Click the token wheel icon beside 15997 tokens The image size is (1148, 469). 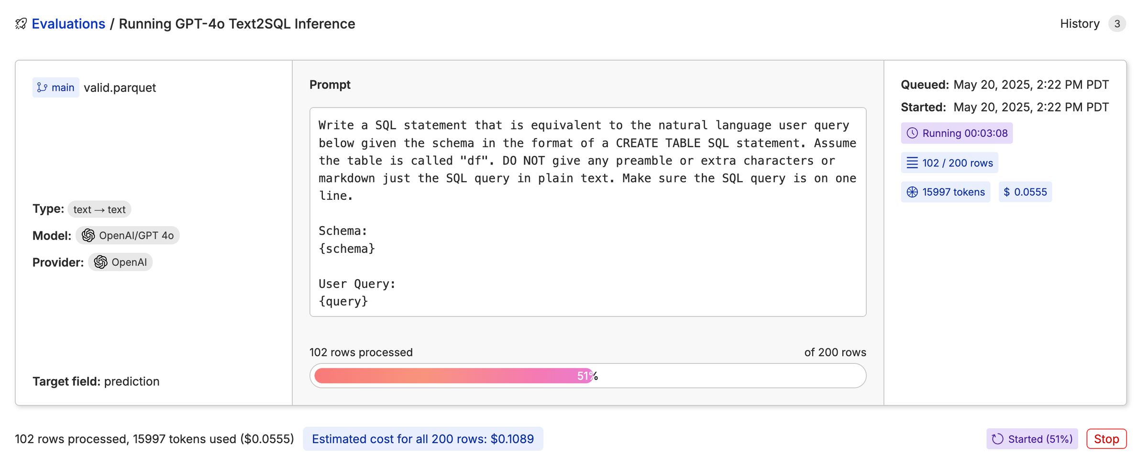coord(911,192)
